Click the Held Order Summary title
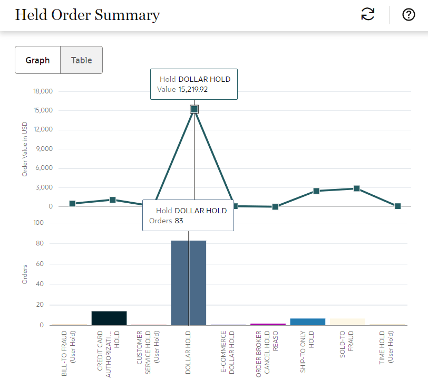The width and height of the screenshot is (428, 379). click(87, 15)
